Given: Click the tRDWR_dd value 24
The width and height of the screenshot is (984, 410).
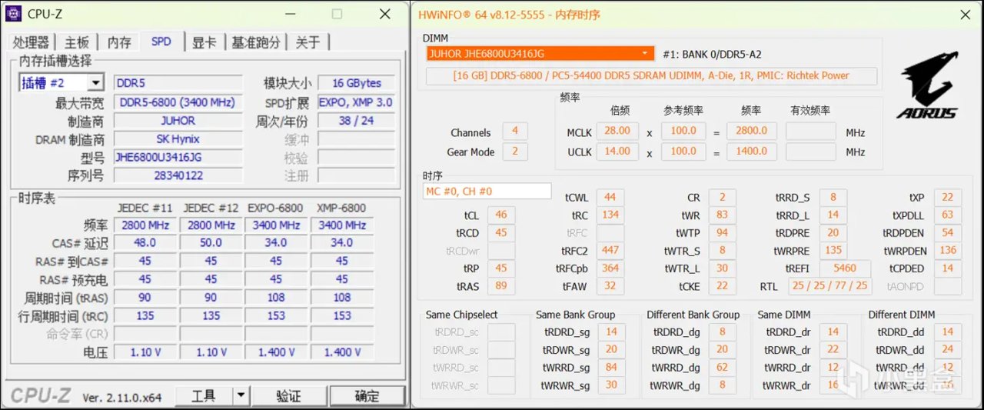Looking at the screenshot, I should click(x=947, y=350).
